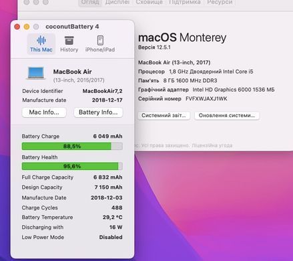
Task: Open the Battery Info... button
Action: click(x=98, y=112)
